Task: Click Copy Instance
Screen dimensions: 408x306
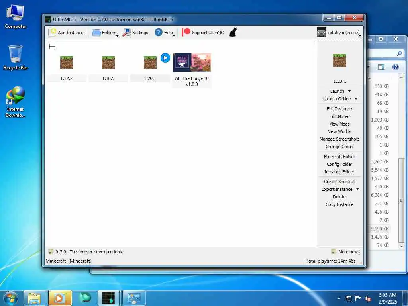Action: click(339, 204)
